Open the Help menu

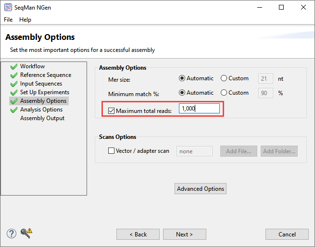point(25,20)
